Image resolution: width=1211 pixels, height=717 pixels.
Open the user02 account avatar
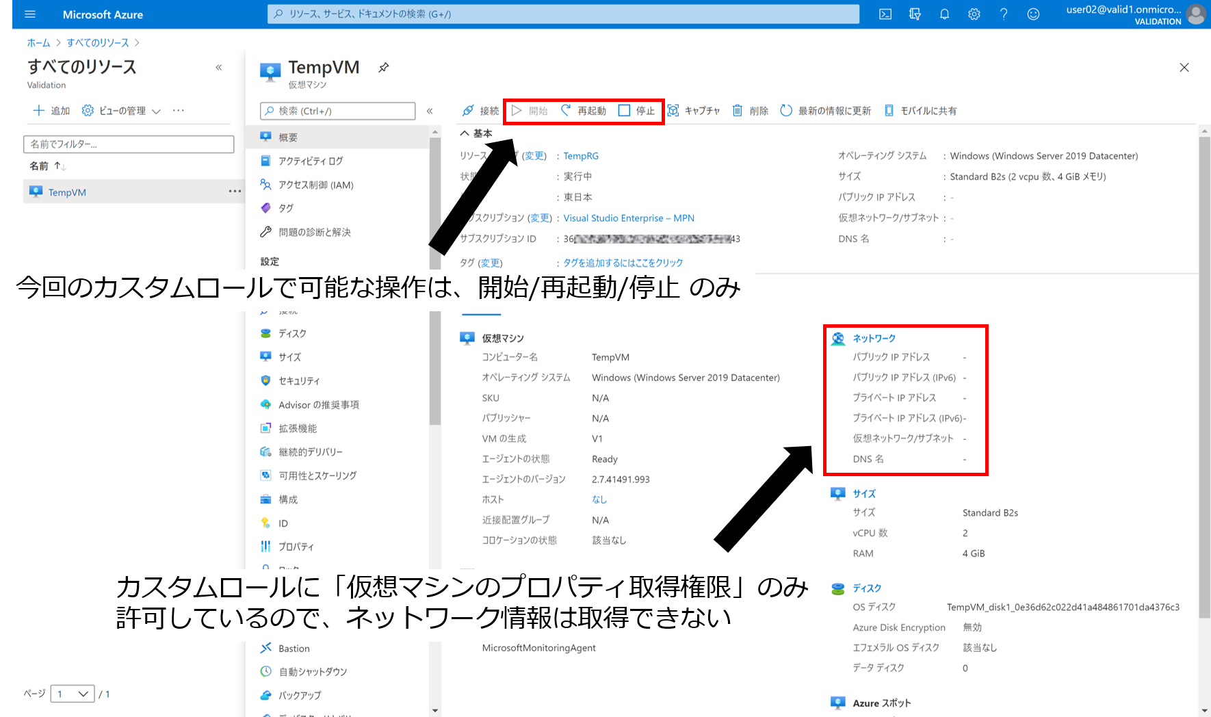click(x=1196, y=14)
